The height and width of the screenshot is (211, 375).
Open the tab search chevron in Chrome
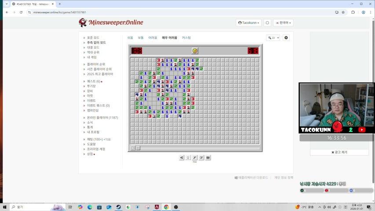pos(7,4)
